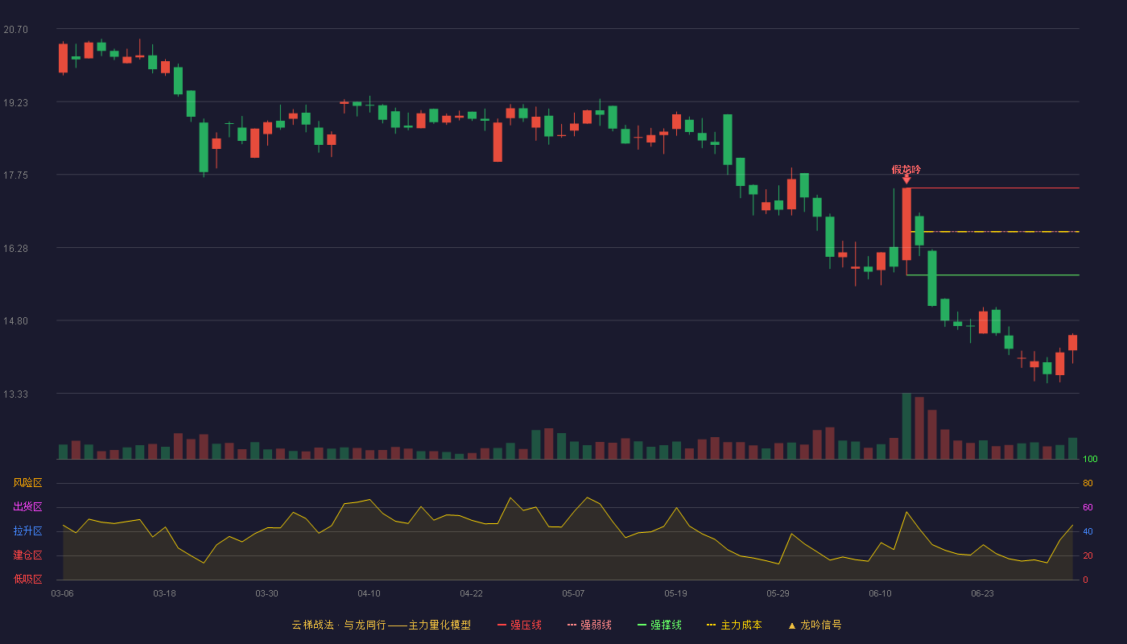Click the magenta 60 indicator scale label
1127x644 pixels.
[1088, 507]
